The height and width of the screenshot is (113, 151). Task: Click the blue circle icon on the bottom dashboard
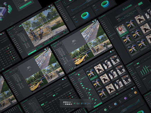(x=115, y=104)
